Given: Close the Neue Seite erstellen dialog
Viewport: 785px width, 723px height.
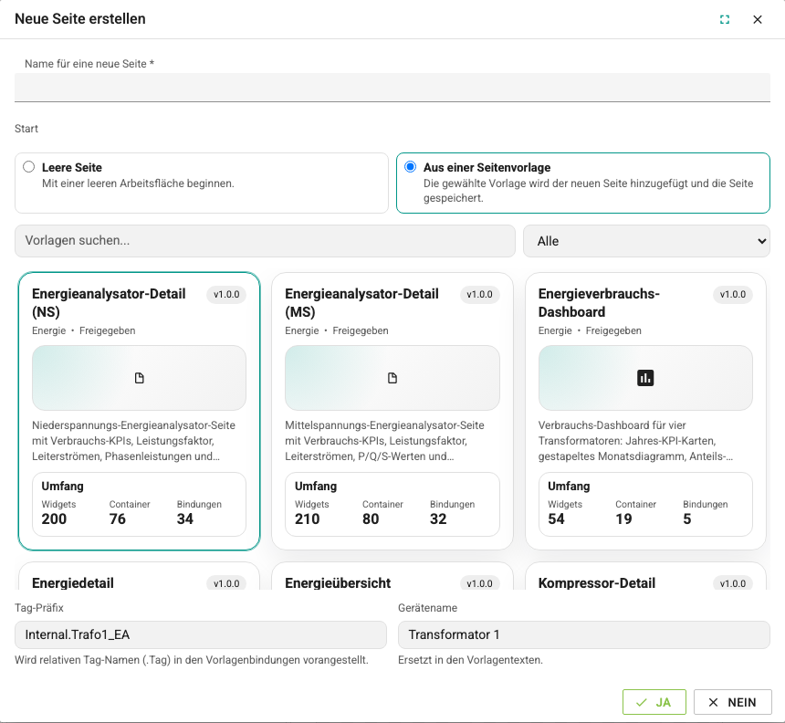Looking at the screenshot, I should click(x=758, y=19).
